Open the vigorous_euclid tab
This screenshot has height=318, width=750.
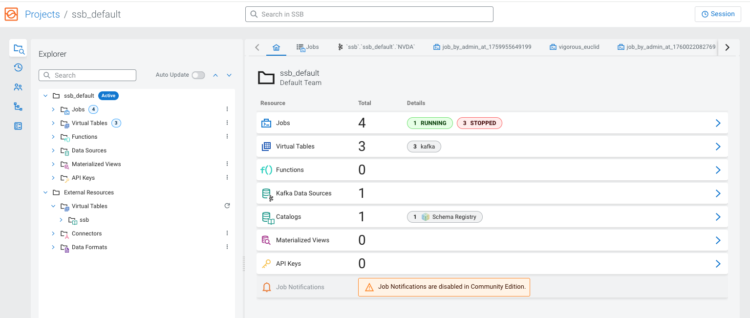(575, 47)
